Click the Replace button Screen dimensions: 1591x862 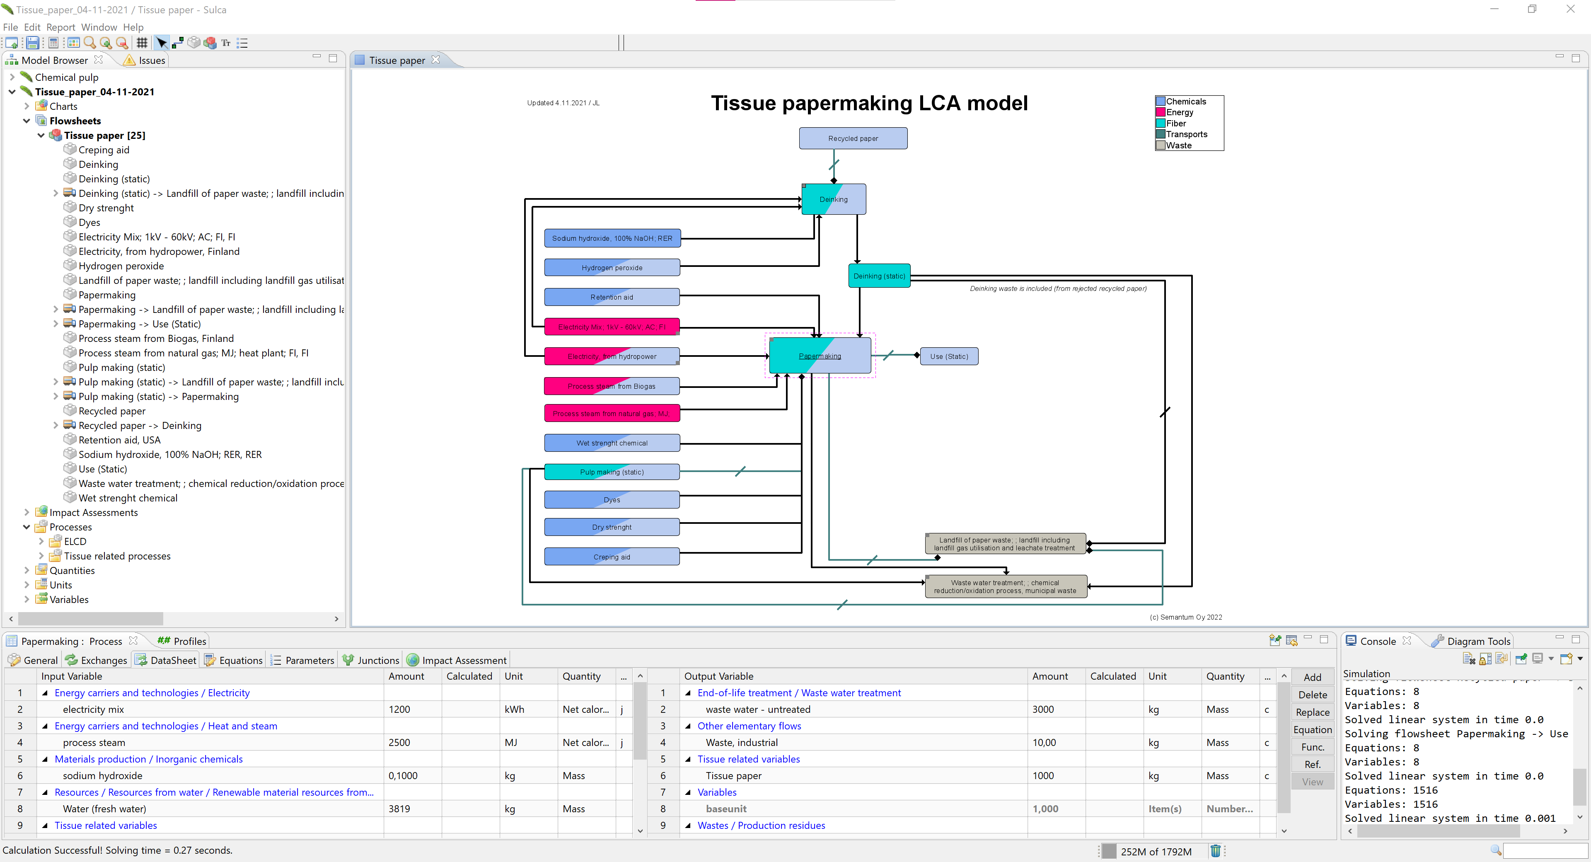coord(1313,712)
